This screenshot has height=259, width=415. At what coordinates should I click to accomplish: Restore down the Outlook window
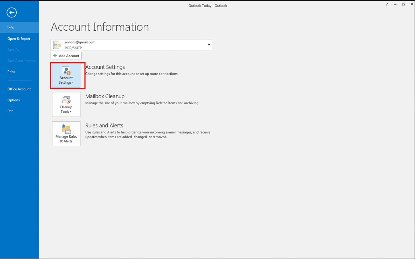pyautogui.click(x=404, y=4)
